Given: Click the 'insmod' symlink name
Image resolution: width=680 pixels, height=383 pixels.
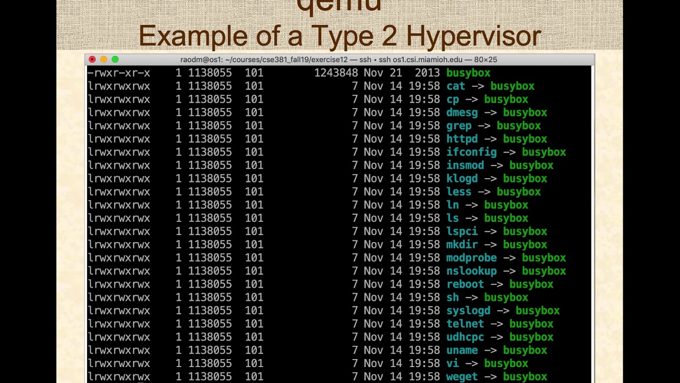Looking at the screenshot, I should coord(465,165).
